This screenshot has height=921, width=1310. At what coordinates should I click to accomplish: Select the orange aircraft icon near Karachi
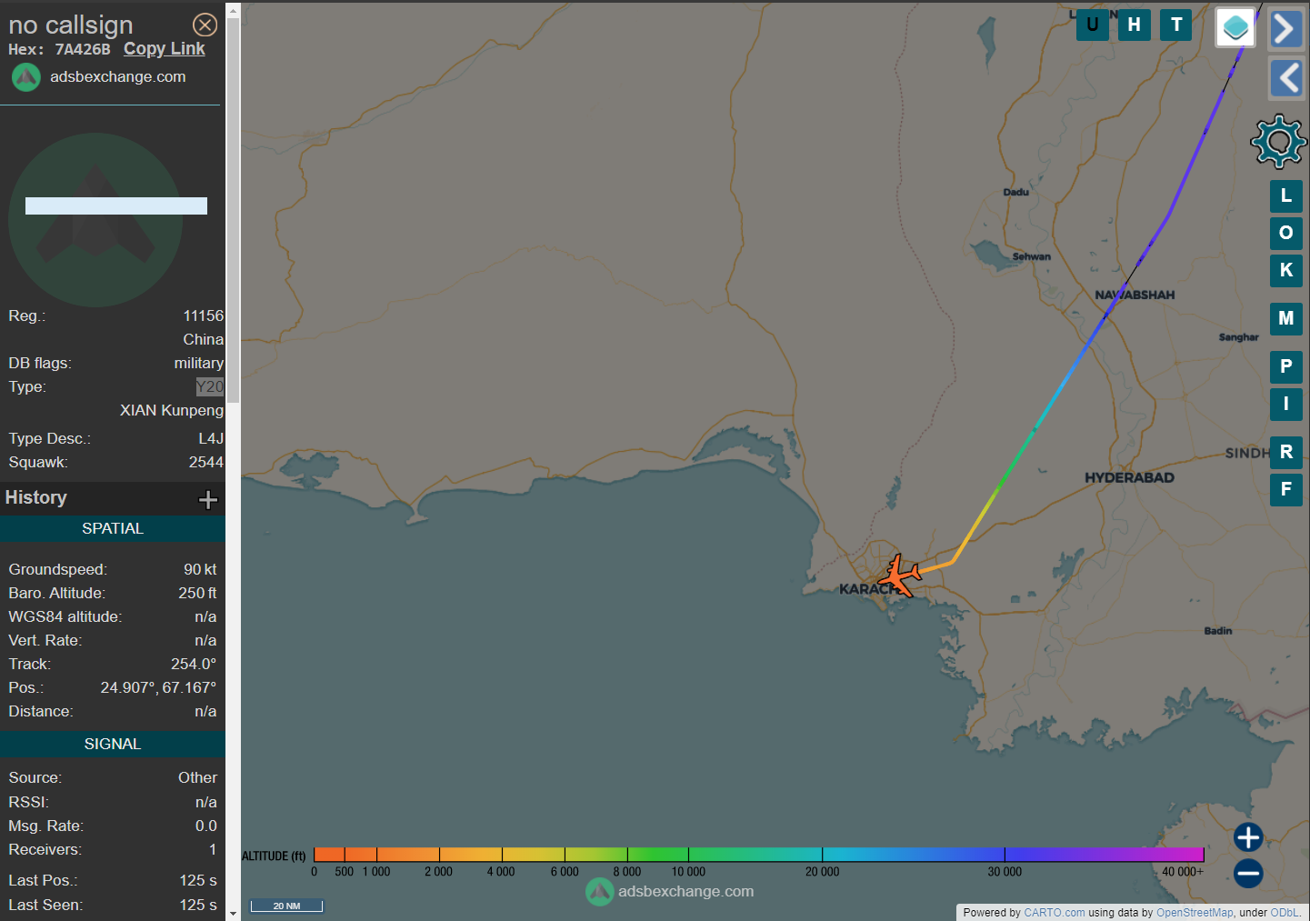click(899, 576)
